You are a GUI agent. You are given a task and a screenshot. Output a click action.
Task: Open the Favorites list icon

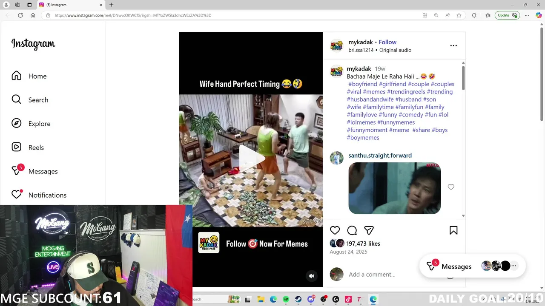(x=488, y=15)
